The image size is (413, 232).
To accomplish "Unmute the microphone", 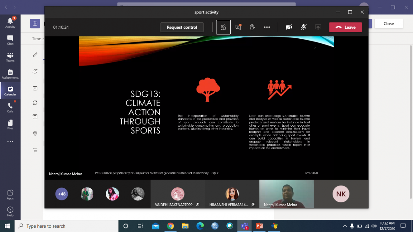I will 303,27.
